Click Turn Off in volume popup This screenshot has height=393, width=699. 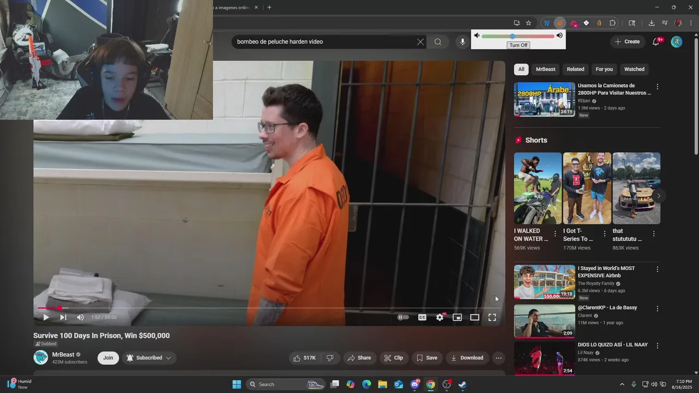518,45
